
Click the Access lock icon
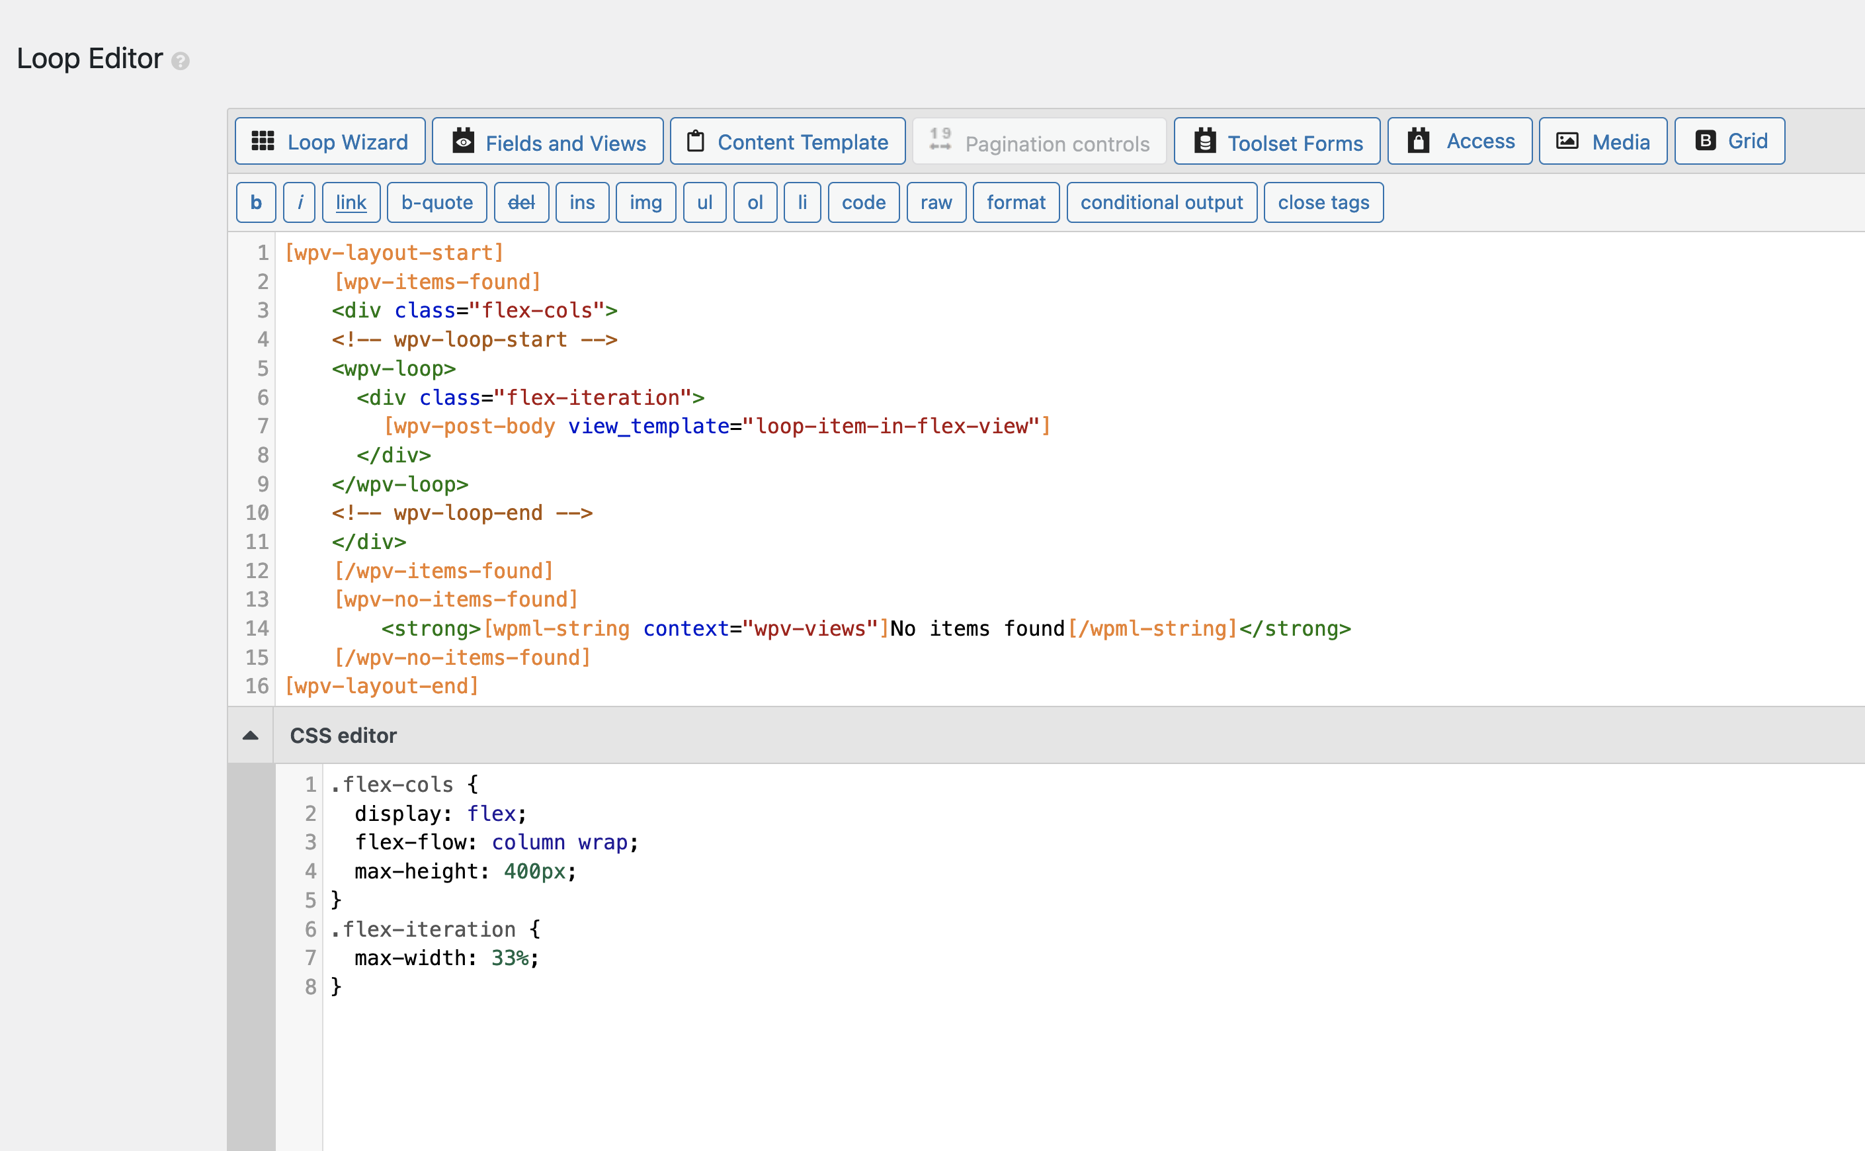click(1419, 141)
